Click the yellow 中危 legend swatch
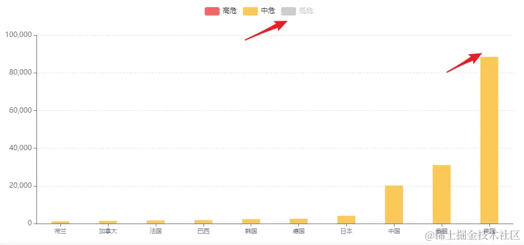This screenshot has width=524, height=245. [250, 11]
